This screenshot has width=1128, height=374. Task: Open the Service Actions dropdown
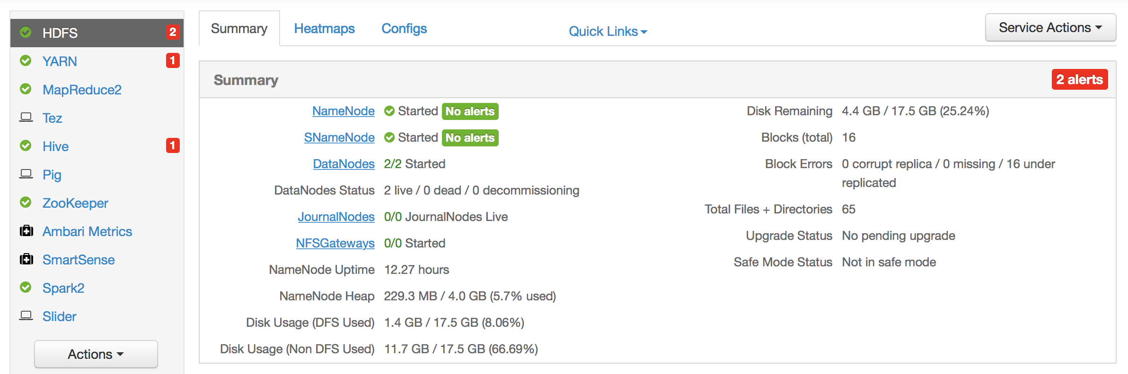coord(1050,27)
